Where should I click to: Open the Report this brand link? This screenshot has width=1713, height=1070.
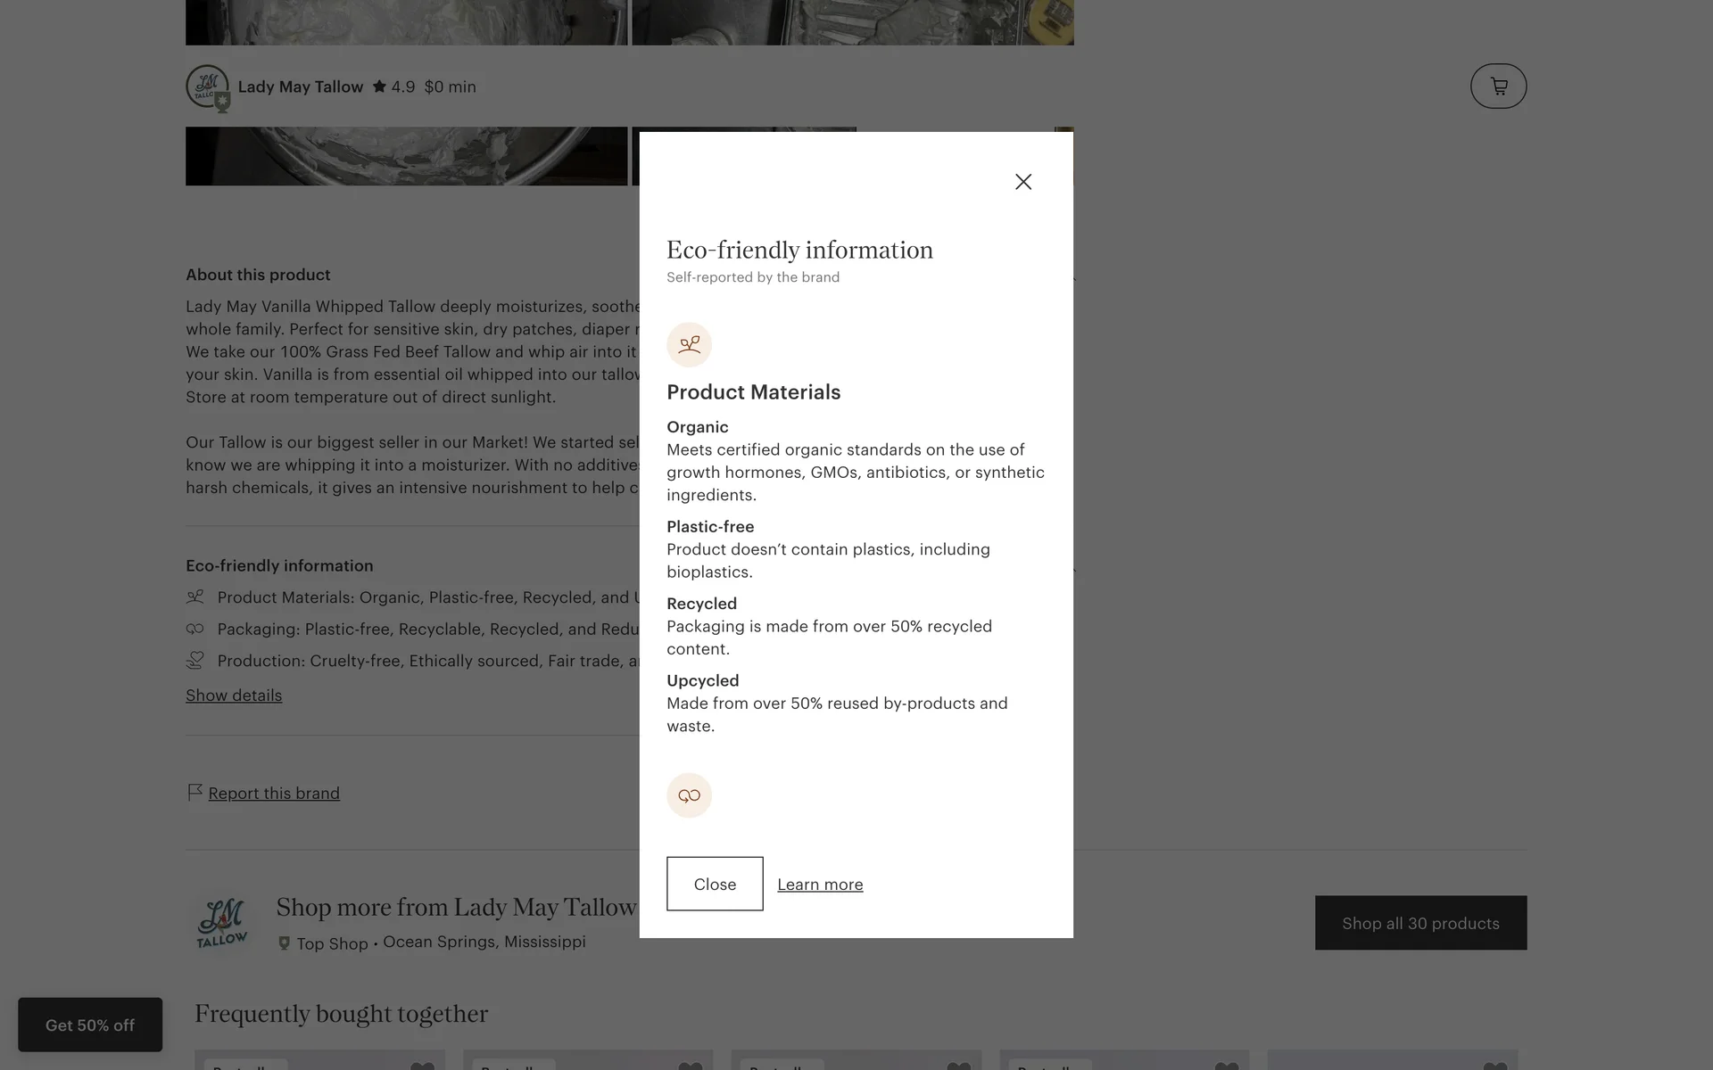tap(274, 794)
